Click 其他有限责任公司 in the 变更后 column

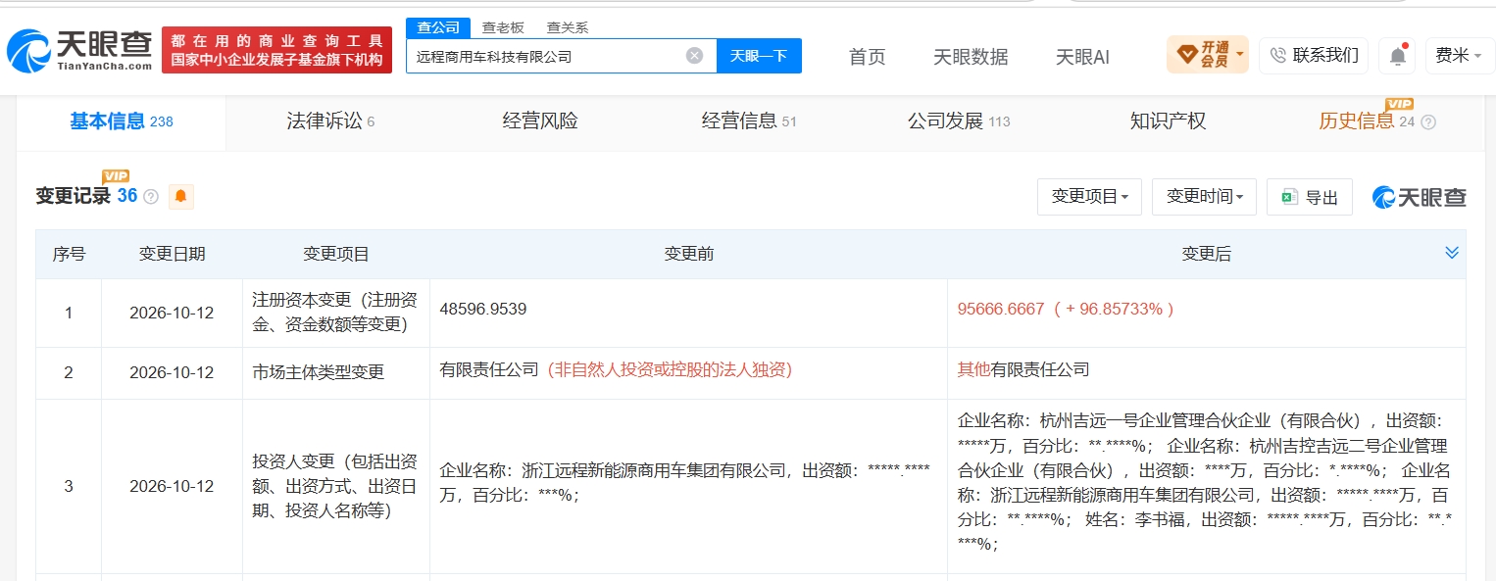[1023, 369]
